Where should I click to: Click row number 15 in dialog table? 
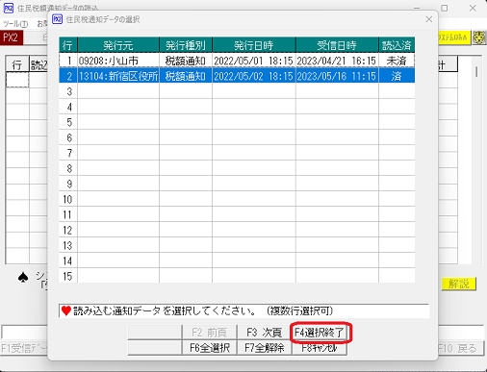point(68,276)
